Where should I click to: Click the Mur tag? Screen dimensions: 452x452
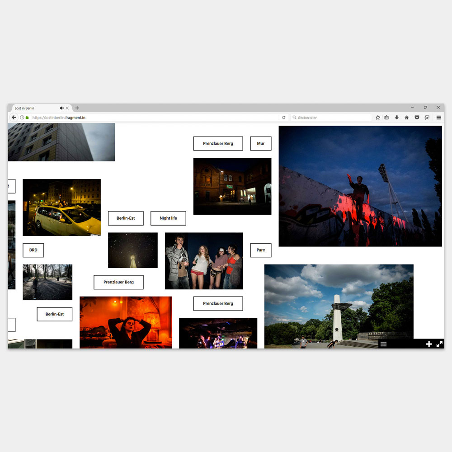click(x=261, y=144)
